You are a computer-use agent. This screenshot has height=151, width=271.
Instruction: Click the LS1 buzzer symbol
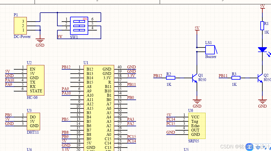(x=211, y=50)
